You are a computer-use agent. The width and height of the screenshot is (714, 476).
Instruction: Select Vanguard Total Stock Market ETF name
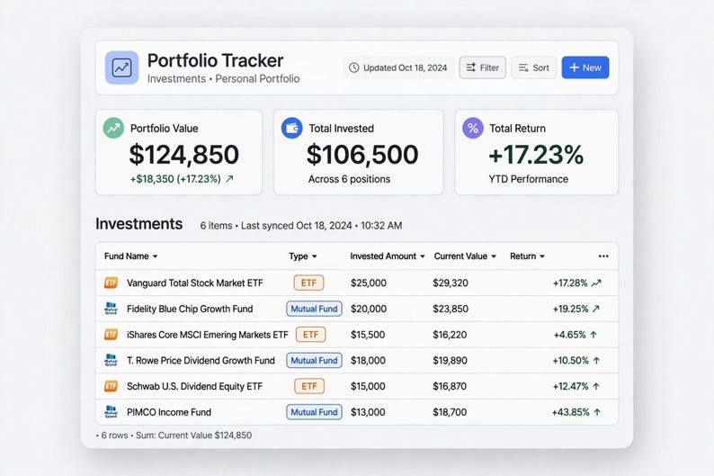pos(195,283)
